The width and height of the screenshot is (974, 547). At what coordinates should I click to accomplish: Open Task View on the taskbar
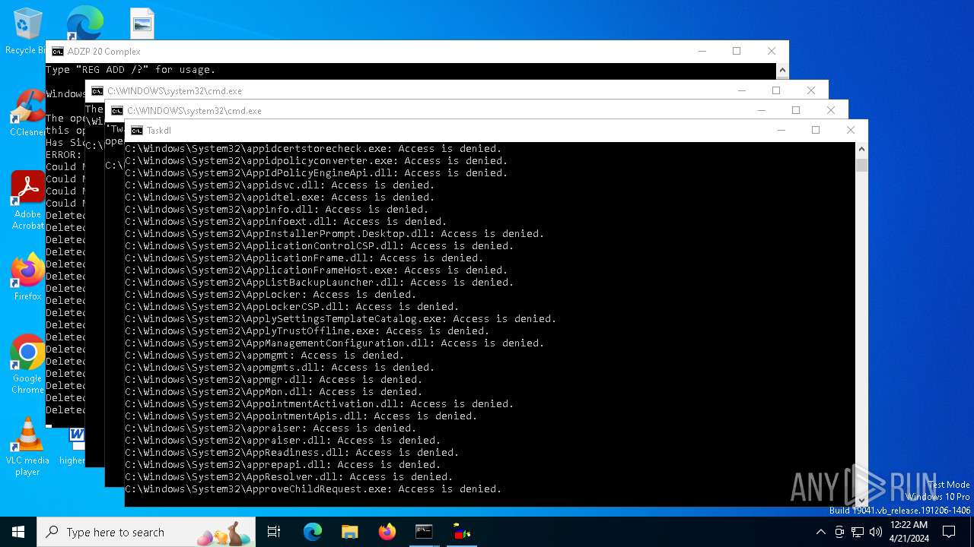coord(274,532)
